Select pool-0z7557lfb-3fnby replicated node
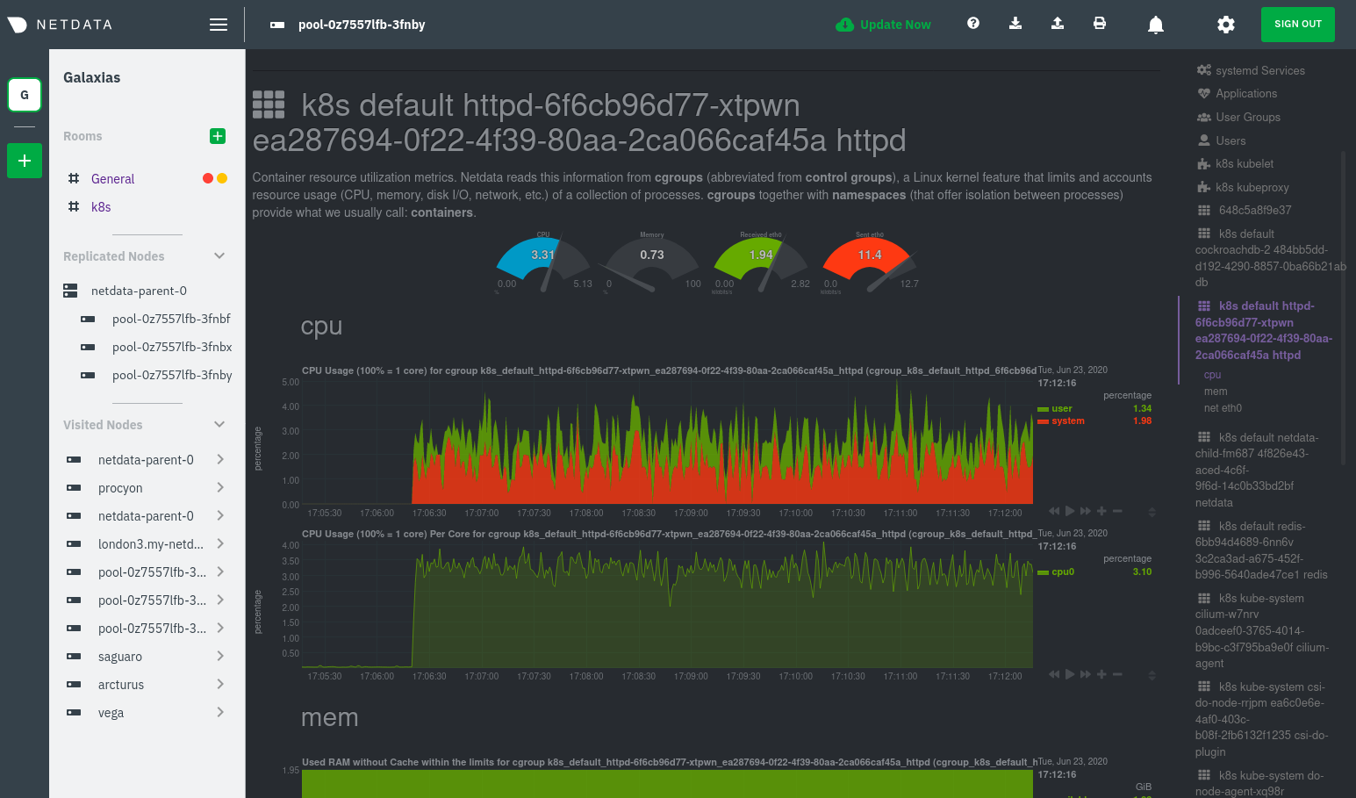This screenshot has height=798, width=1356. point(172,375)
